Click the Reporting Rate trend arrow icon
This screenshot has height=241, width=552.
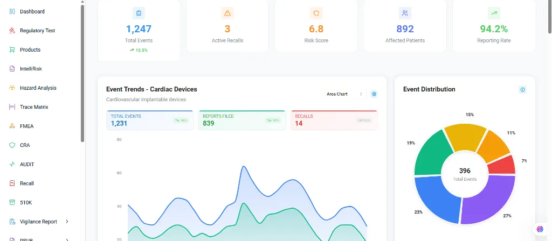[x=494, y=13]
